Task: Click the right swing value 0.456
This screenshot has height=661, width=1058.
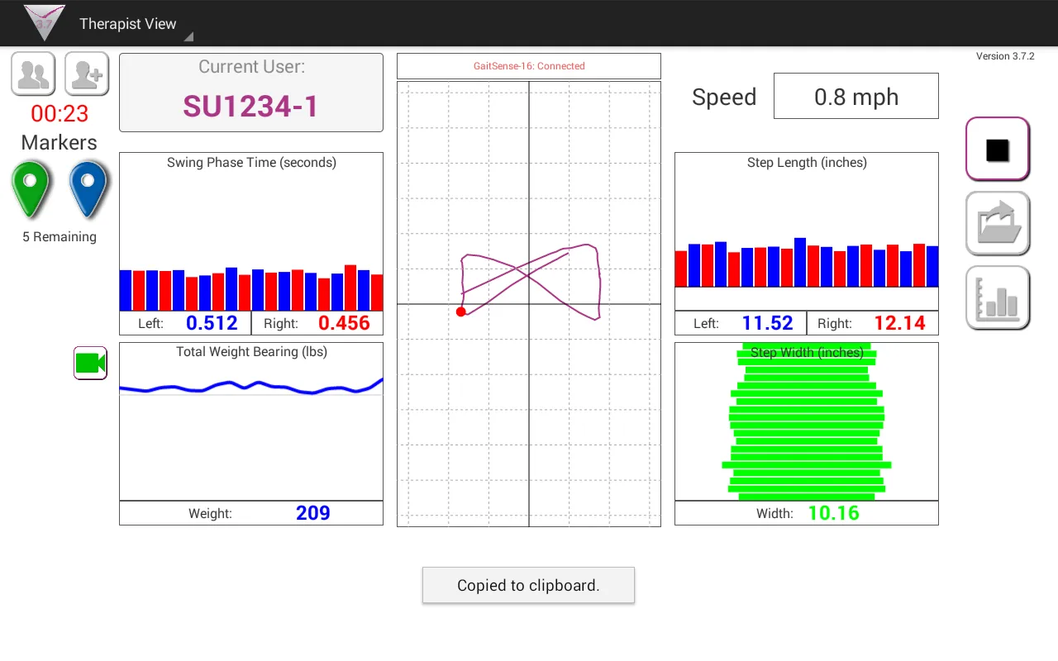Action: pyautogui.click(x=344, y=323)
